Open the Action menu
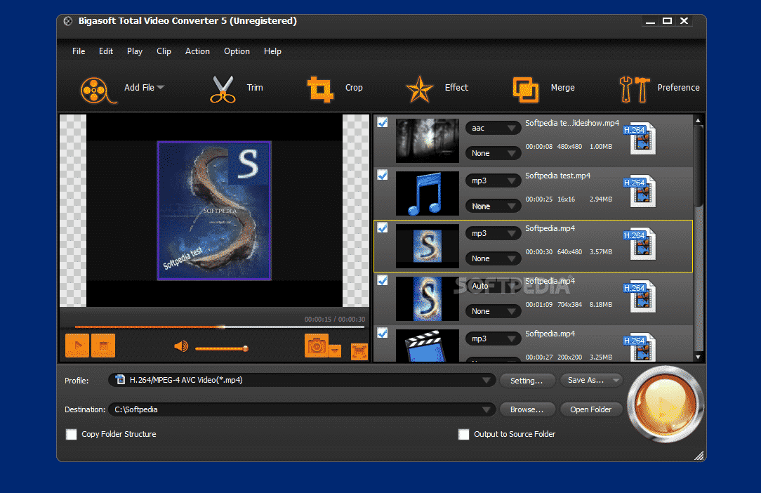The width and height of the screenshot is (761, 493). pyautogui.click(x=197, y=51)
